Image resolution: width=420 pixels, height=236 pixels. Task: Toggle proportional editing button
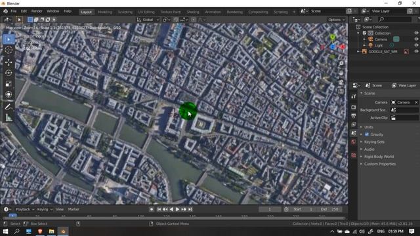pyautogui.click(x=194, y=20)
